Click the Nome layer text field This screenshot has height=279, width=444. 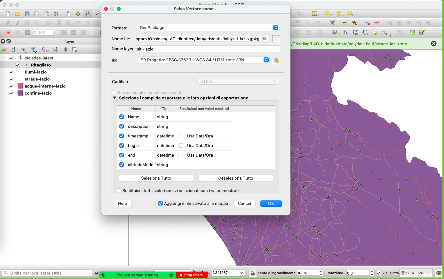click(x=208, y=49)
